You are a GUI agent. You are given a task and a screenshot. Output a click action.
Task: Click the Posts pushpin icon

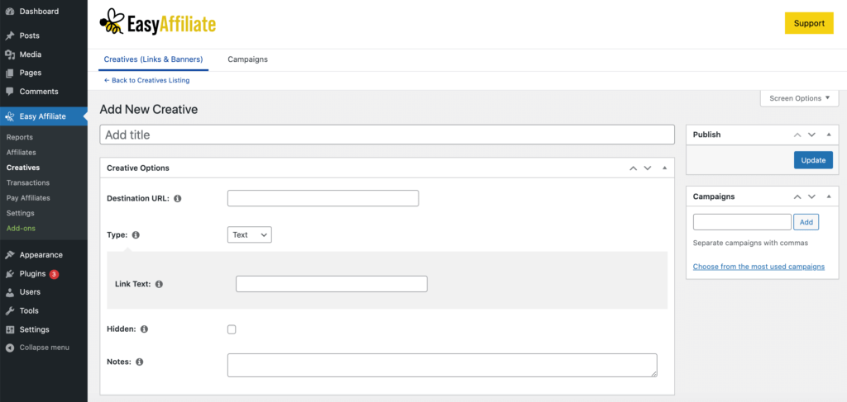(x=10, y=35)
